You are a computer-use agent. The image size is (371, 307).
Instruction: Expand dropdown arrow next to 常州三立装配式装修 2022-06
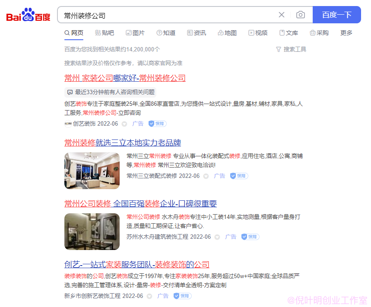tap(206, 176)
